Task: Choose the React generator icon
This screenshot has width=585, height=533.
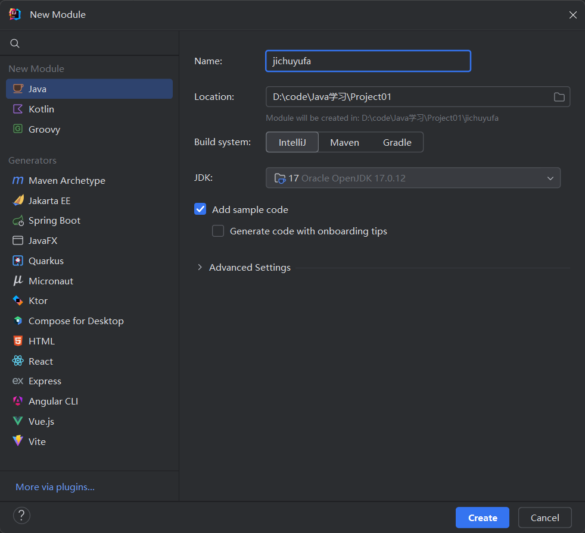Action: pos(17,361)
